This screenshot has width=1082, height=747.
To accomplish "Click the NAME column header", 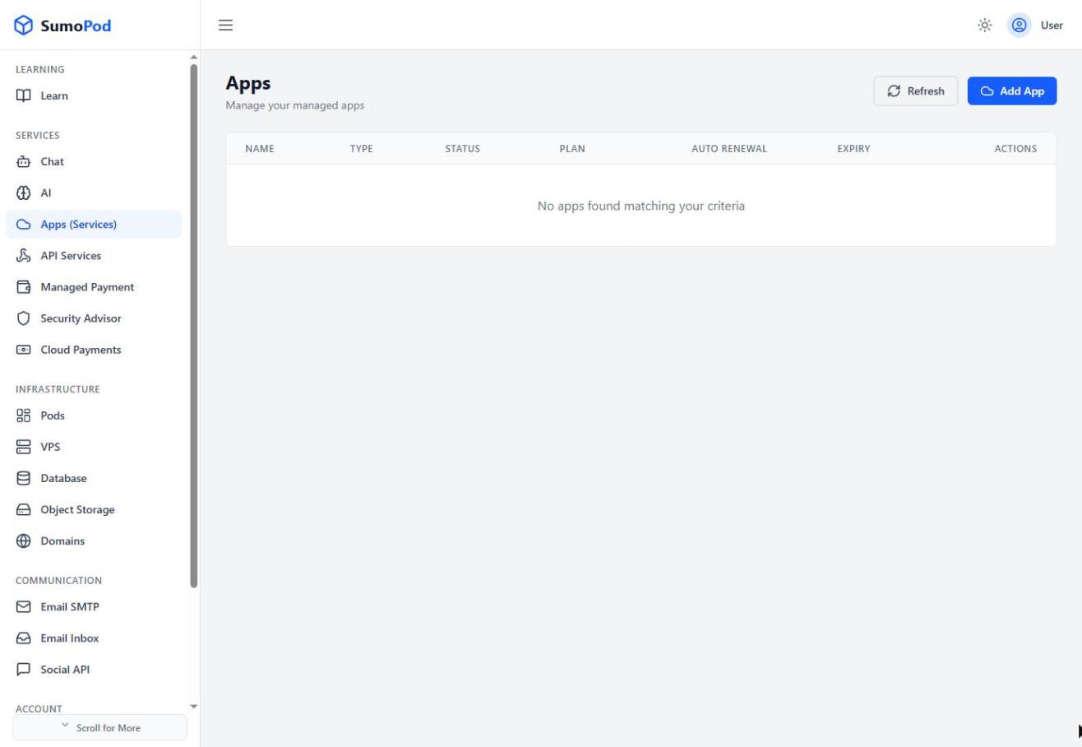I will tap(260, 149).
